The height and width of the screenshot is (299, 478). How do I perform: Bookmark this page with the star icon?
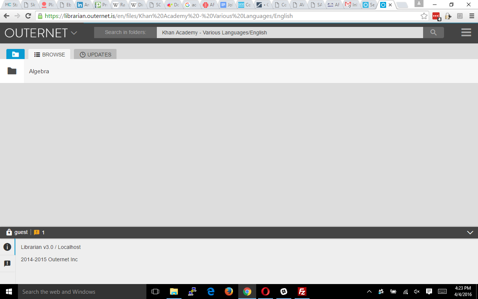pos(424,16)
